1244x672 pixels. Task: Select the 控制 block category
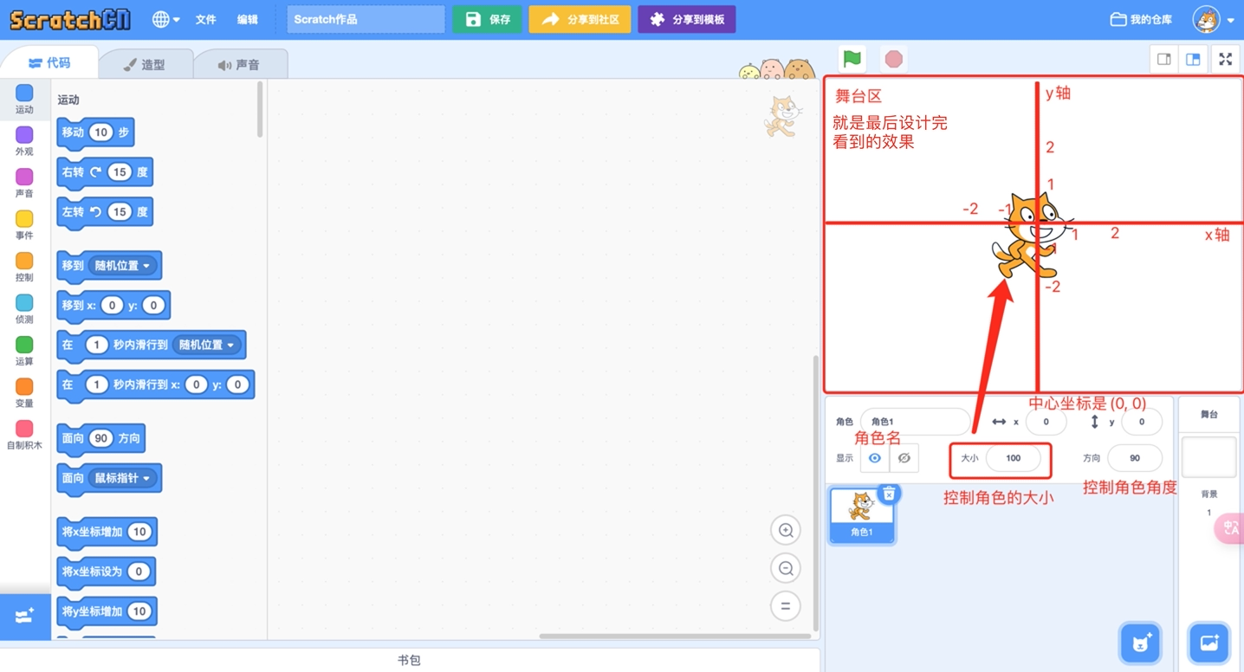pyautogui.click(x=24, y=267)
